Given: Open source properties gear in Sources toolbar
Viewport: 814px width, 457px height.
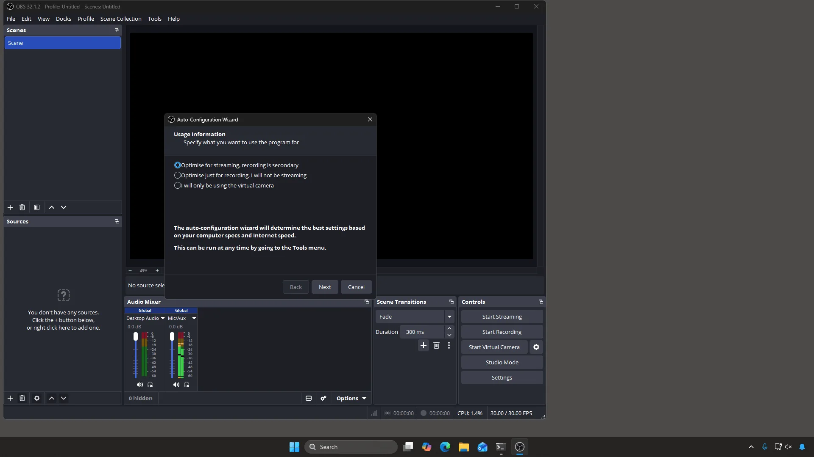Looking at the screenshot, I should click(x=37, y=398).
